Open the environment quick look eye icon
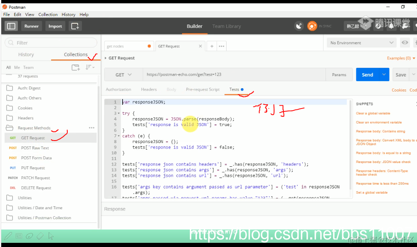This screenshot has height=247, width=417. click(405, 42)
